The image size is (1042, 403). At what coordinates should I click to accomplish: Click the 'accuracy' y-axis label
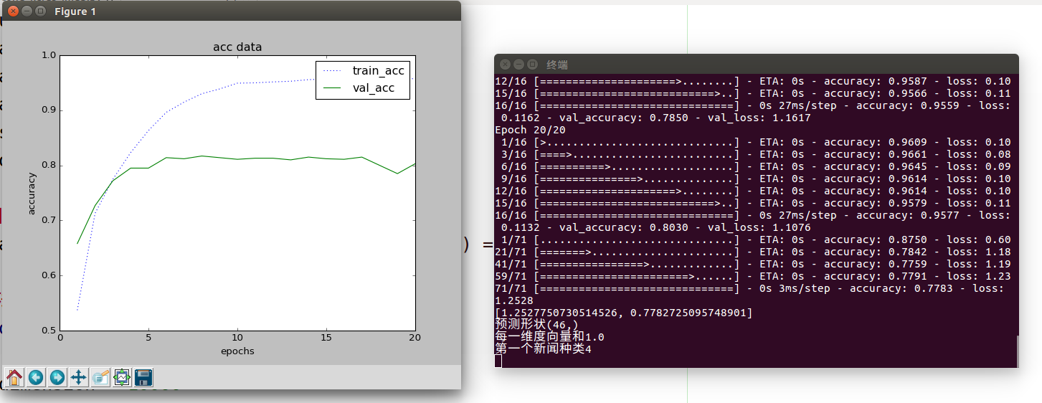click(32, 193)
